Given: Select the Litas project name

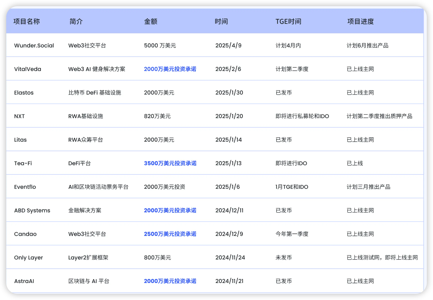Looking at the screenshot, I should click(20, 140).
